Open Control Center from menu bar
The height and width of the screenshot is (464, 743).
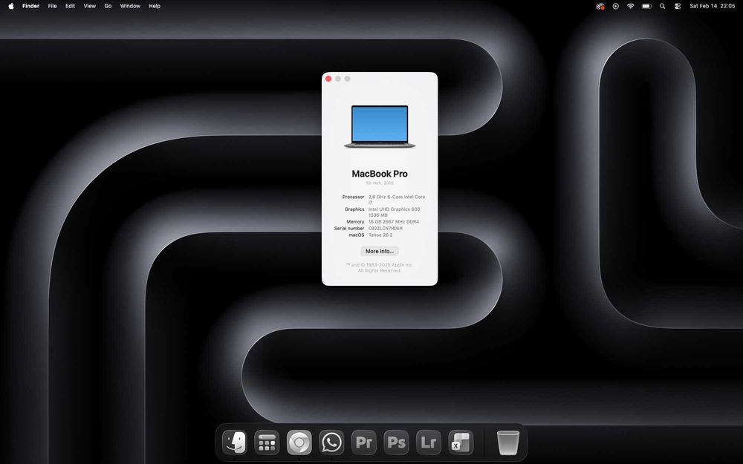tap(678, 6)
